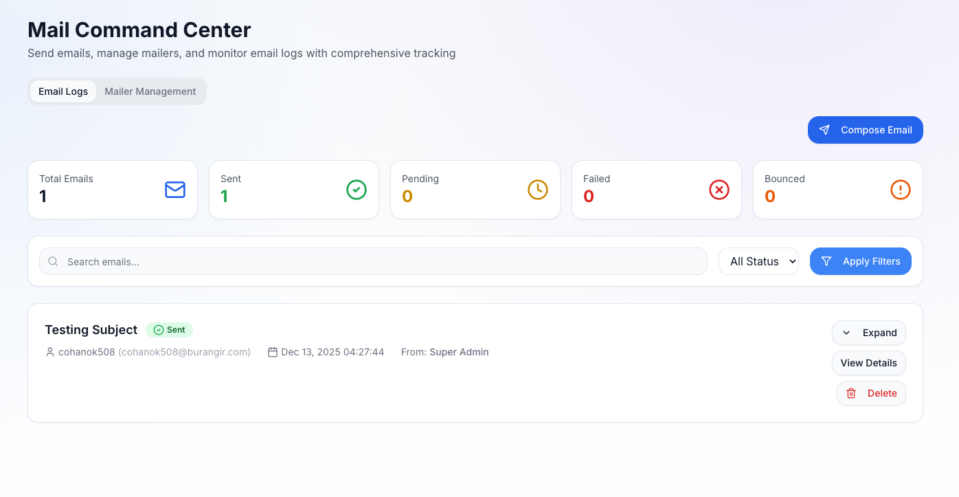Screen dimensions: 959x497
Task: Expand the Testing Subject email entry
Action: (x=869, y=333)
